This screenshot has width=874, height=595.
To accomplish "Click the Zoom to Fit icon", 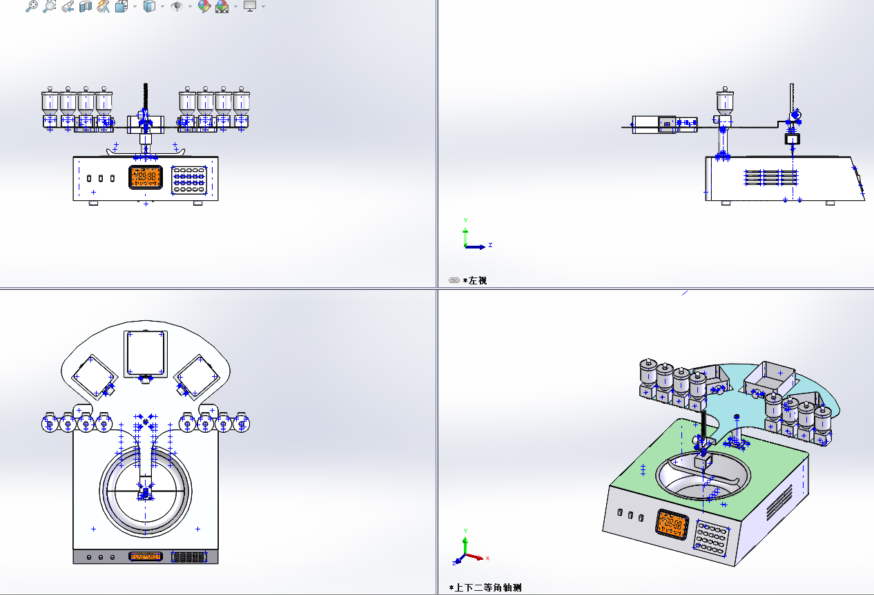I will pos(32,7).
